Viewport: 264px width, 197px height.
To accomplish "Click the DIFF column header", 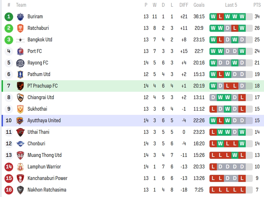I will coord(184,5).
